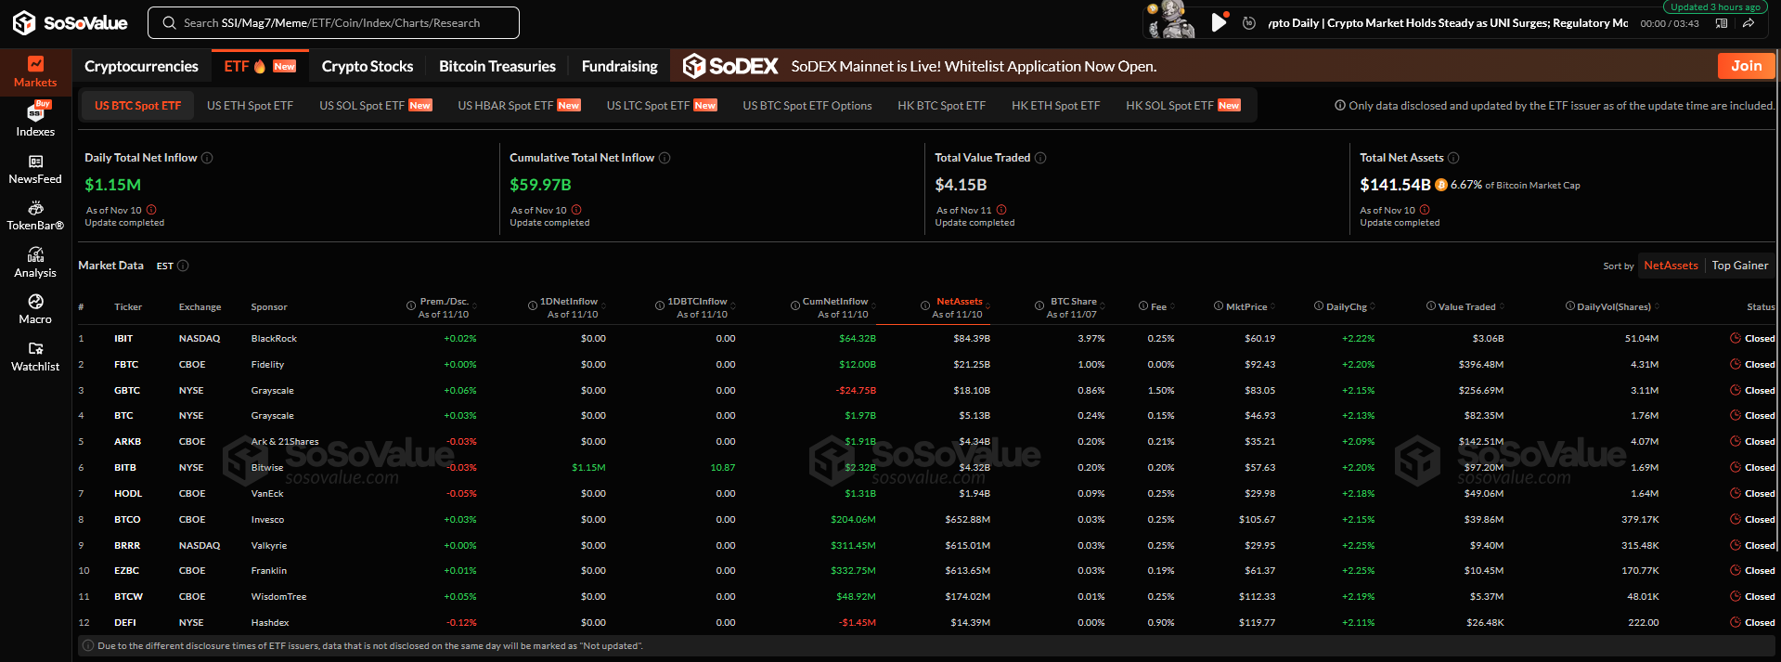Viewport: 1781px width, 662px height.
Task: Click the 'Updated 3 hours ago' badge
Action: click(1714, 6)
